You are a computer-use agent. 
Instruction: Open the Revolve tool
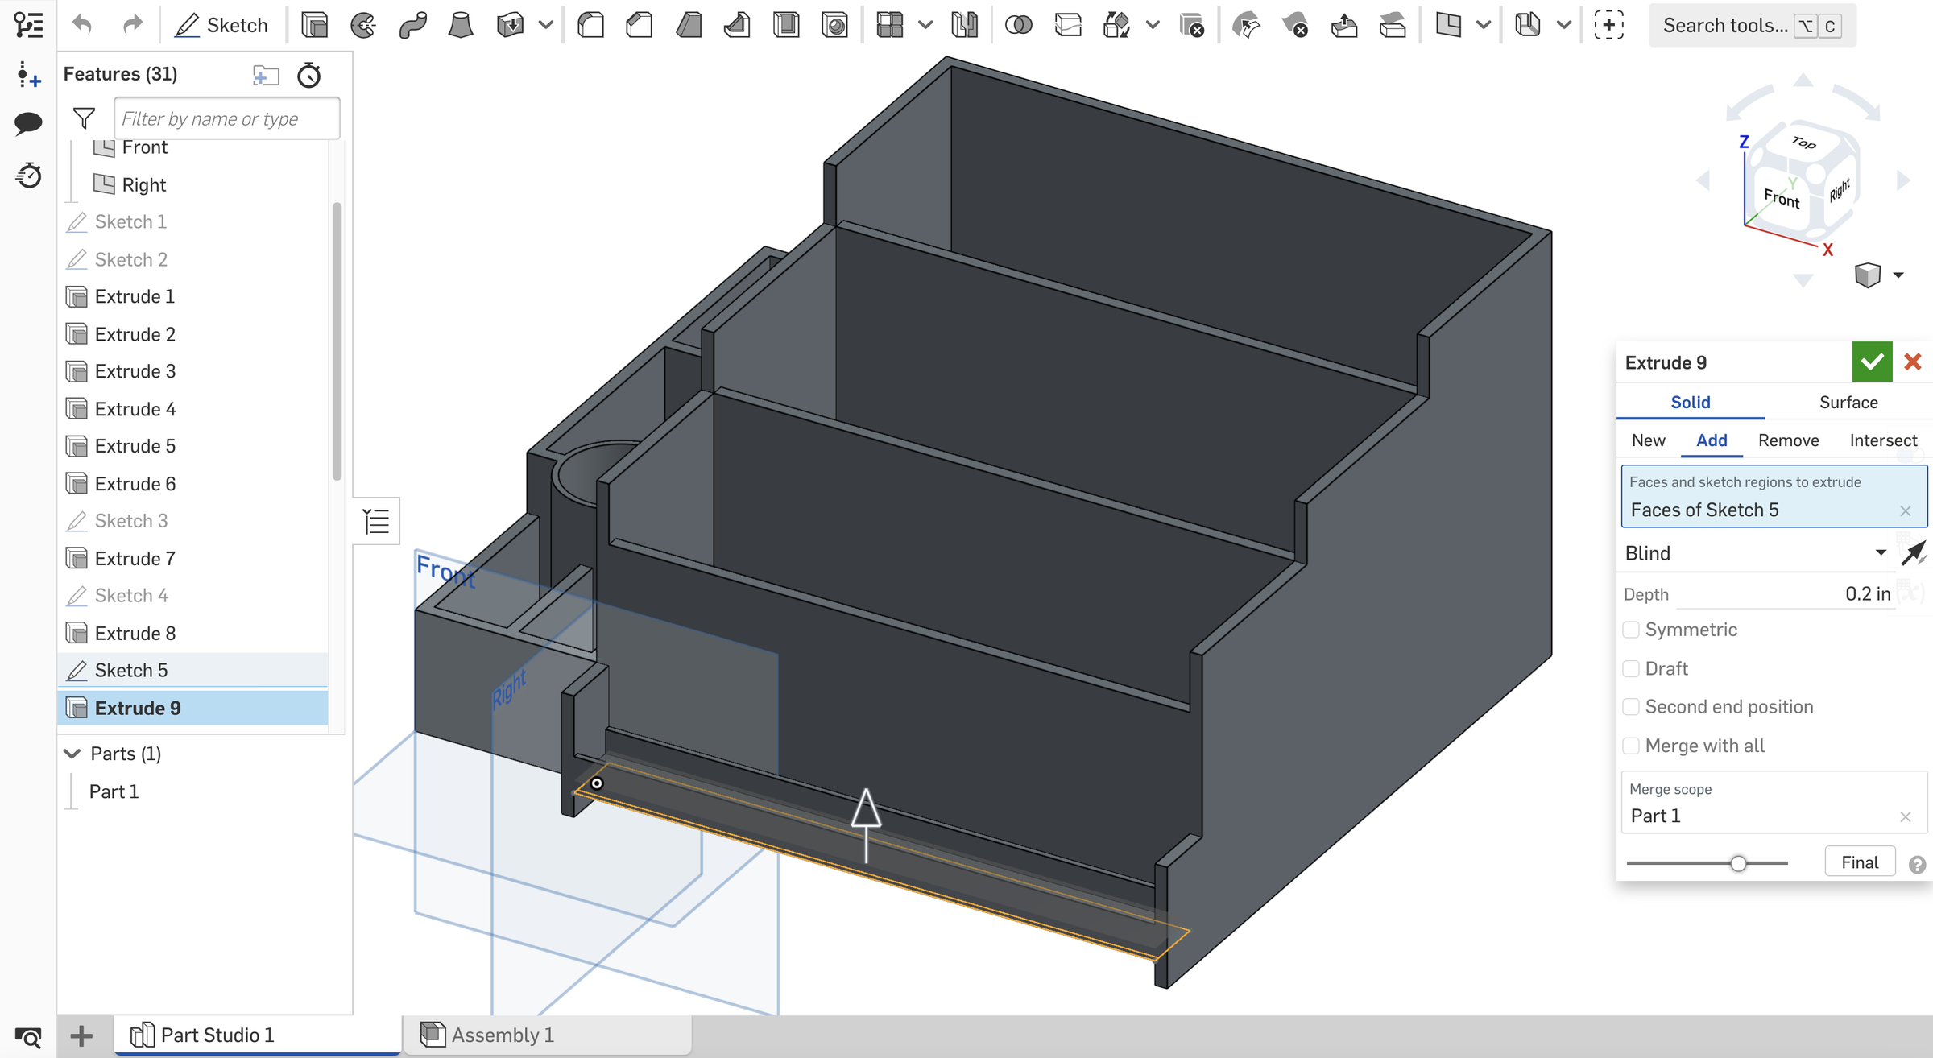coord(363,24)
